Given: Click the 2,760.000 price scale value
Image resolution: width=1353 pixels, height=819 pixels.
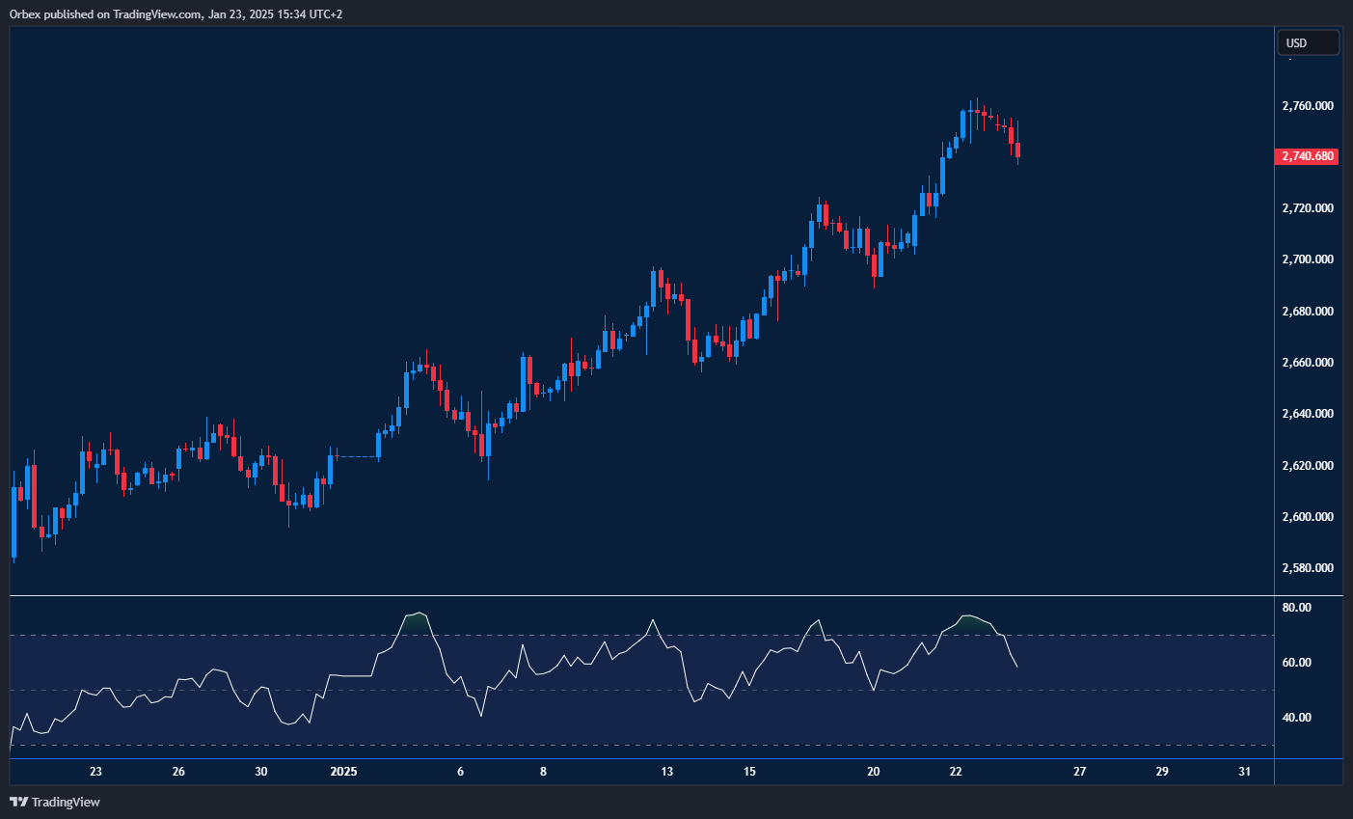Looking at the screenshot, I should click(x=1307, y=105).
